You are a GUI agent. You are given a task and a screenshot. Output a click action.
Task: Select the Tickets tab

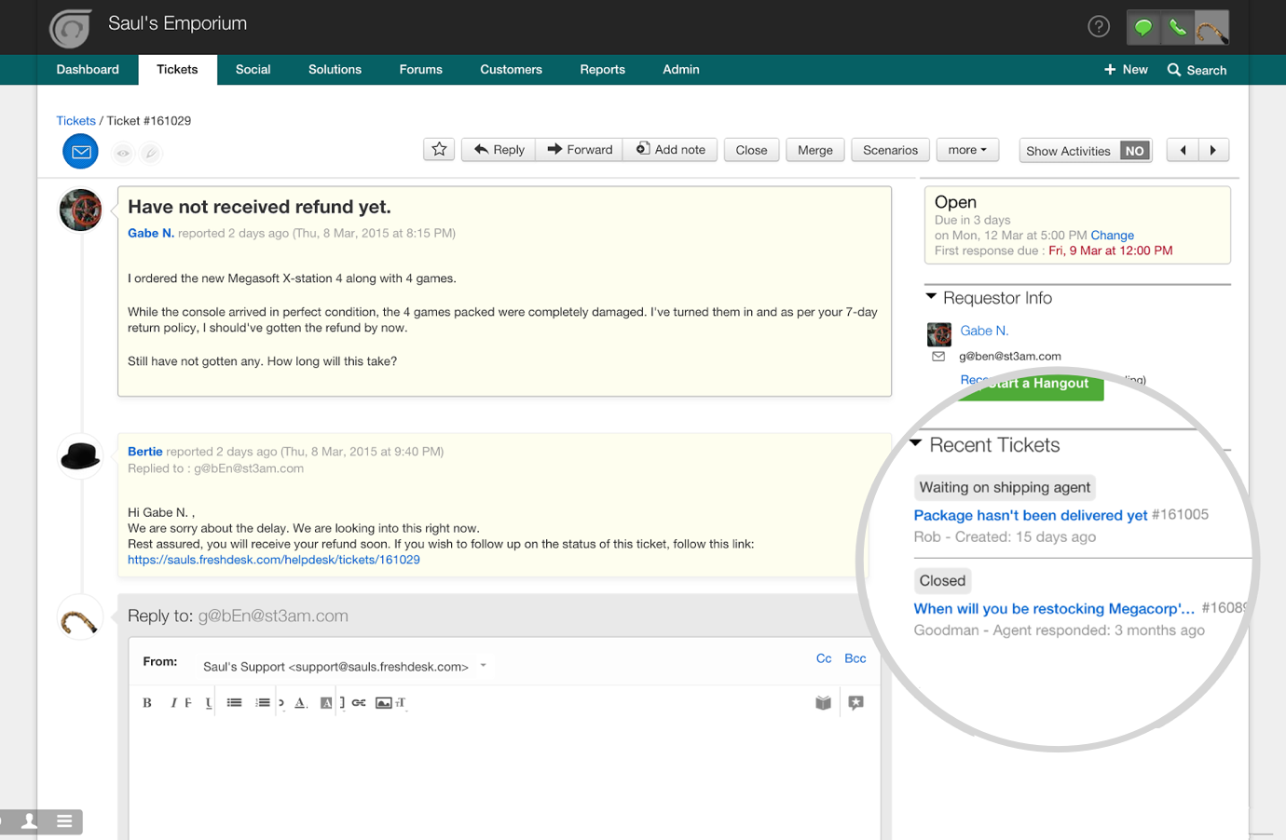[177, 70]
